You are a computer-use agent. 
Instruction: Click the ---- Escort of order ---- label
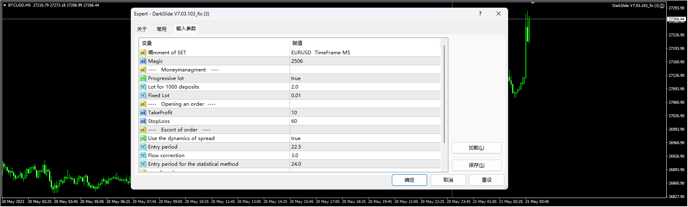tap(179, 130)
